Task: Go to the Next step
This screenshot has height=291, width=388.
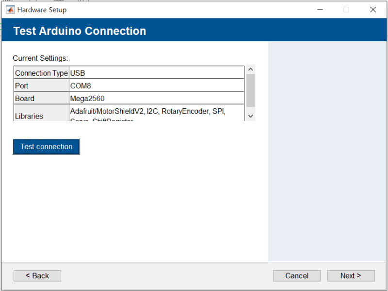Action: click(351, 275)
